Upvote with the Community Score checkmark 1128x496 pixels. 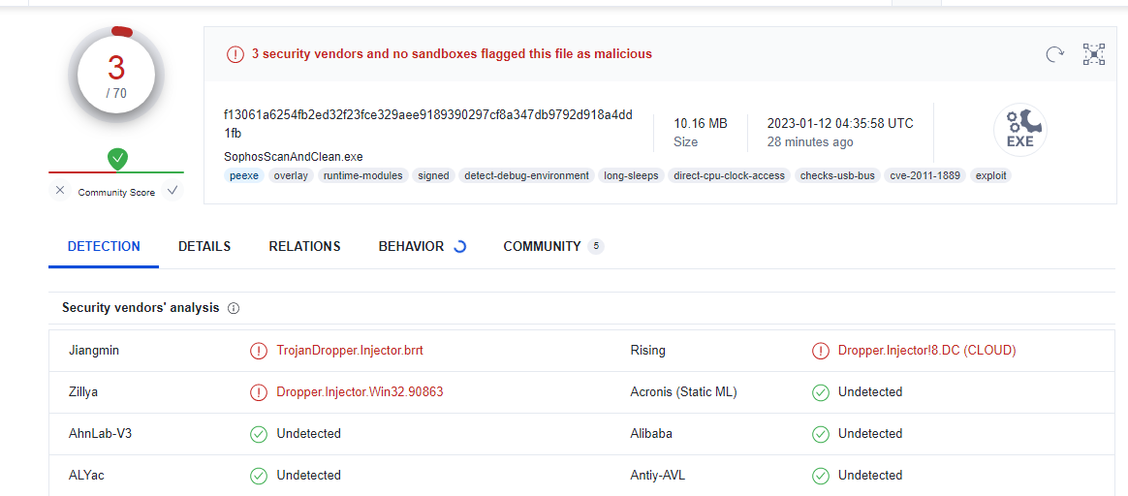point(172,191)
